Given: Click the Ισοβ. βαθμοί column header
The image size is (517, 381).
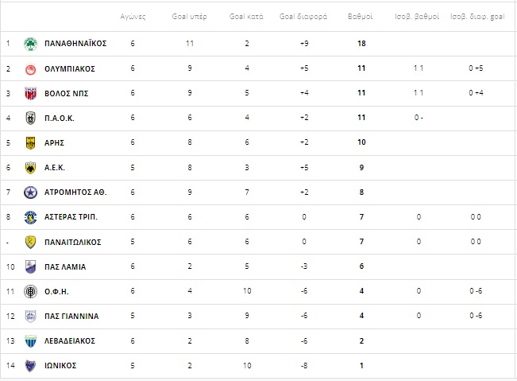Looking at the screenshot, I should [417, 17].
